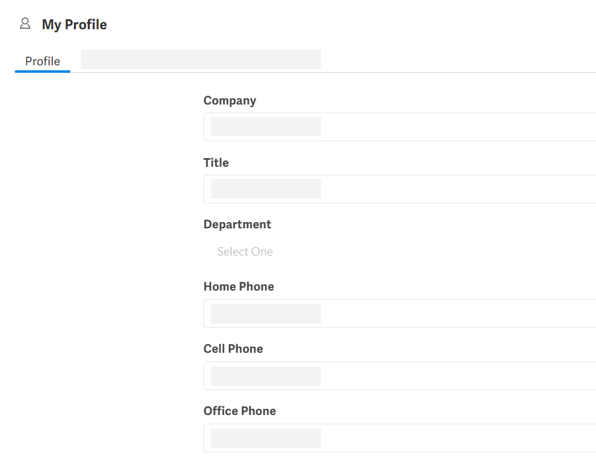Click the Title field label
The height and width of the screenshot is (471, 596).
pyautogui.click(x=216, y=162)
